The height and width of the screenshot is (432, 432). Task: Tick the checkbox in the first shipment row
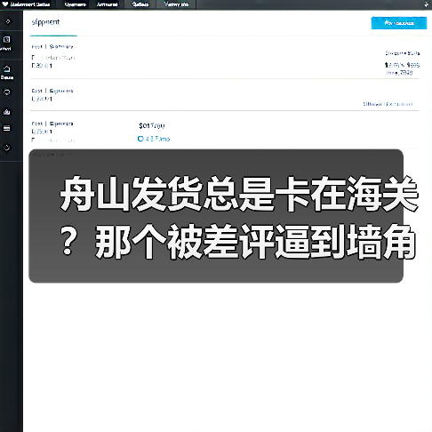(33, 58)
